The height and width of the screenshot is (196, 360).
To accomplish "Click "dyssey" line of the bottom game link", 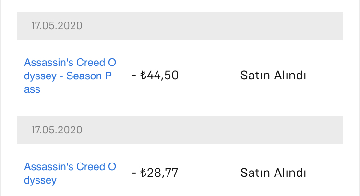I will click(40, 180).
